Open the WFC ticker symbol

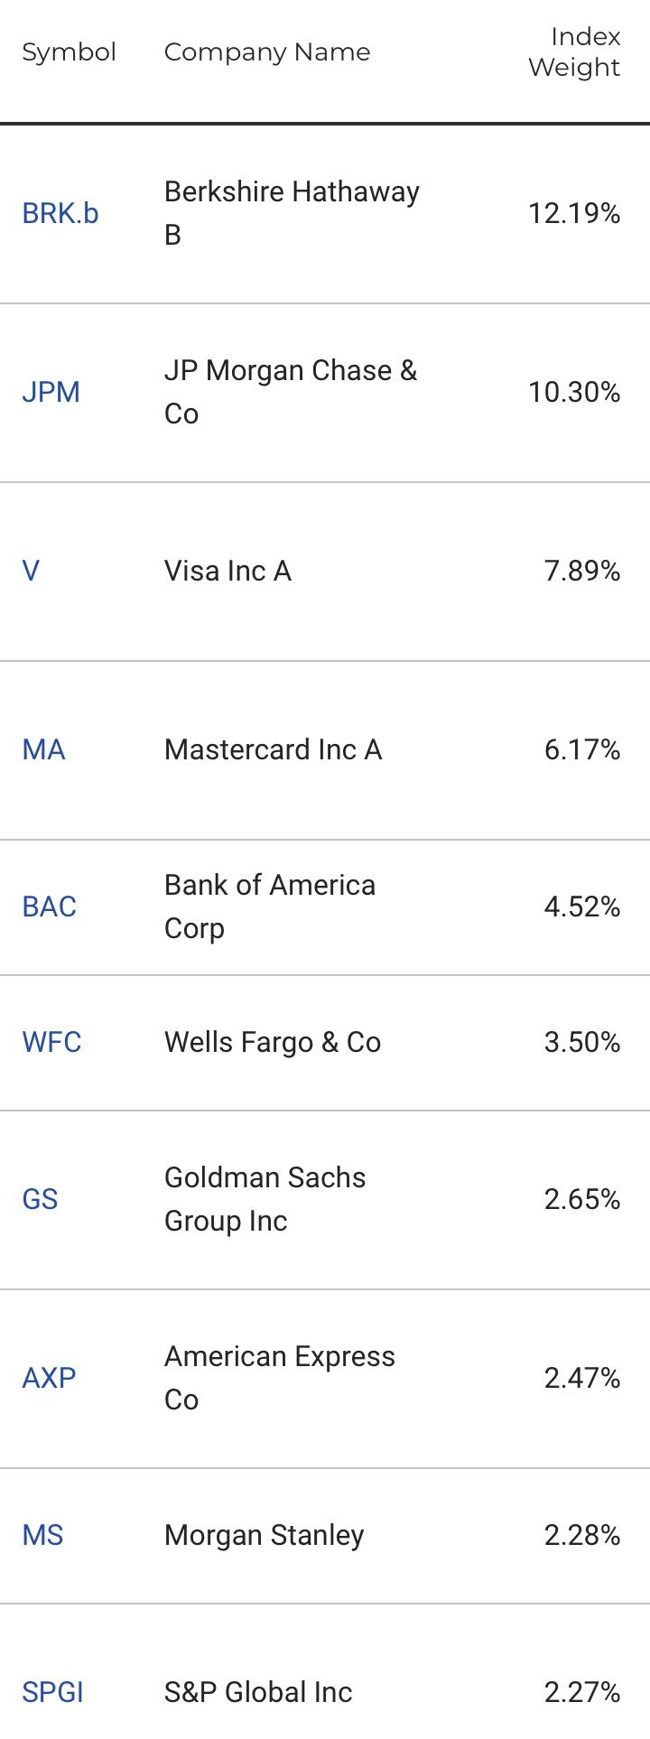[x=52, y=1043]
